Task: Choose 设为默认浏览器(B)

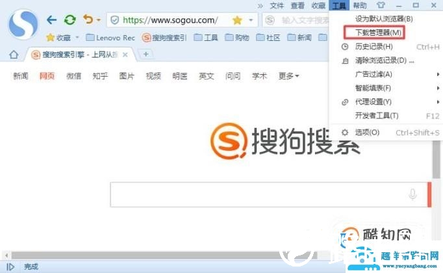Action: click(384, 19)
